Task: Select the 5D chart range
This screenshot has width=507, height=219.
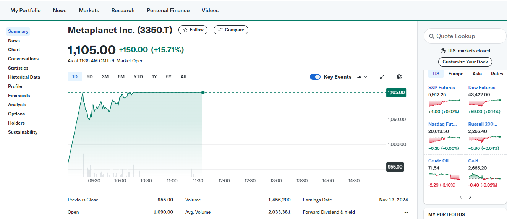Action: click(x=90, y=77)
